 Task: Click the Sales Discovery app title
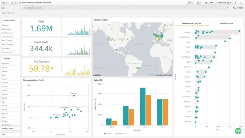(x=36, y=3)
